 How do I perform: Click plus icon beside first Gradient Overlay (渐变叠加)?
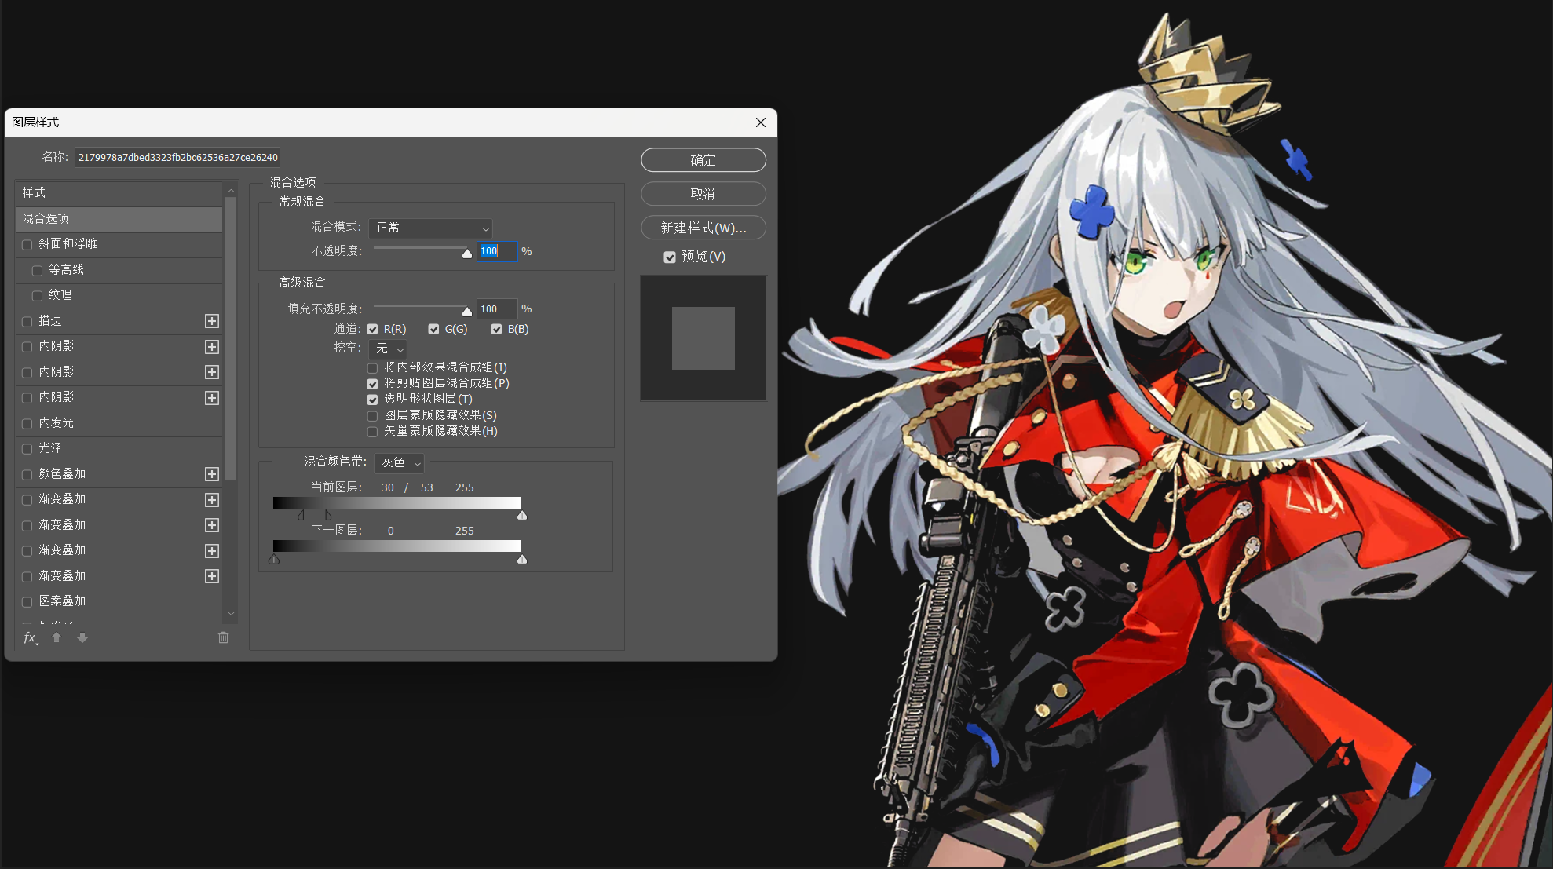click(211, 500)
